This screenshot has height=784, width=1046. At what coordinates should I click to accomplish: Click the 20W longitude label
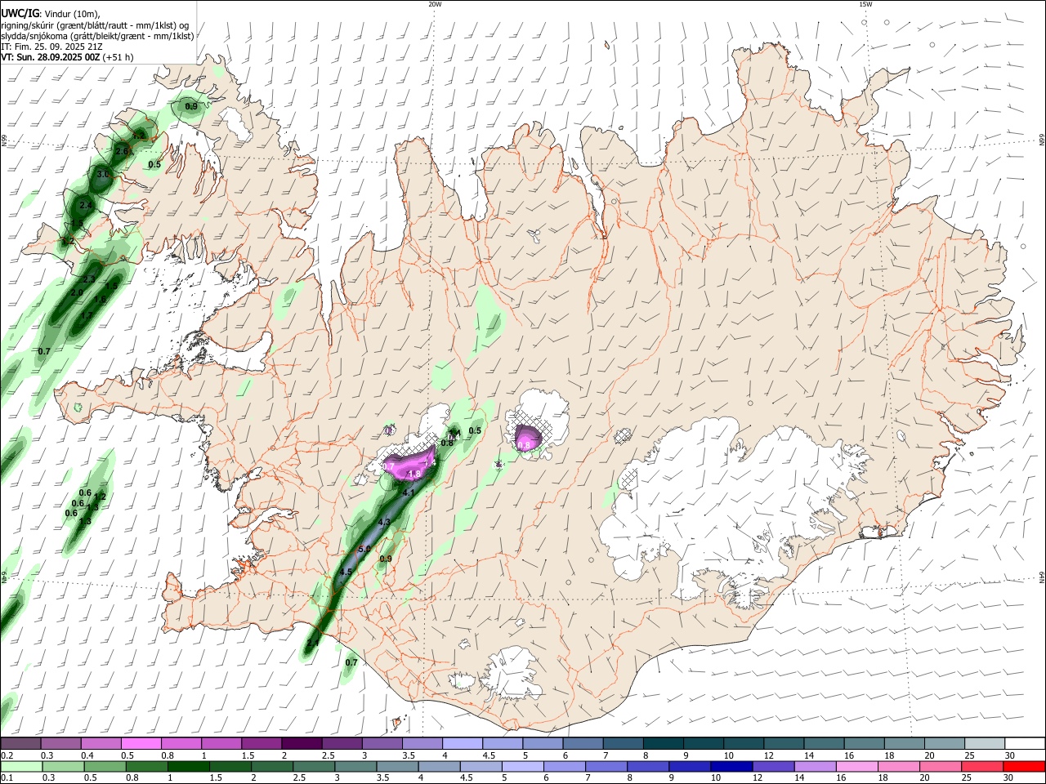435,4
